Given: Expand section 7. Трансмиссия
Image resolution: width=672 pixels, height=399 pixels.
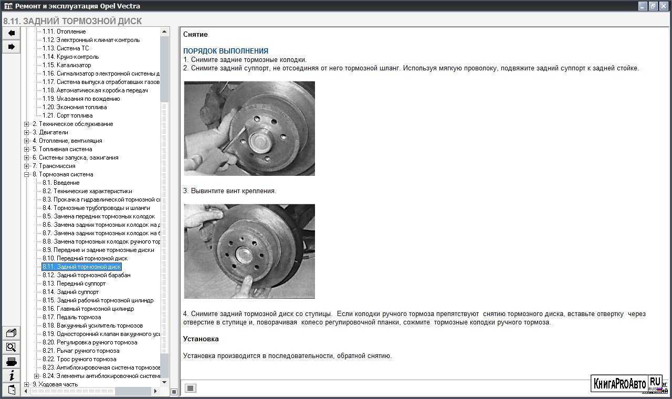Looking at the screenshot, I should coord(27,166).
